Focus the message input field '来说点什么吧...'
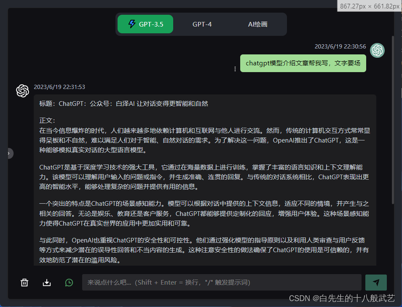The image size is (402, 307). [x=222, y=283]
